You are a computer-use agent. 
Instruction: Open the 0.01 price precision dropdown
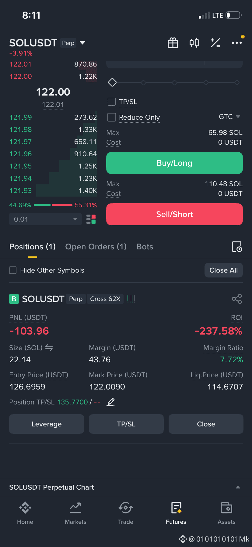tap(45, 219)
